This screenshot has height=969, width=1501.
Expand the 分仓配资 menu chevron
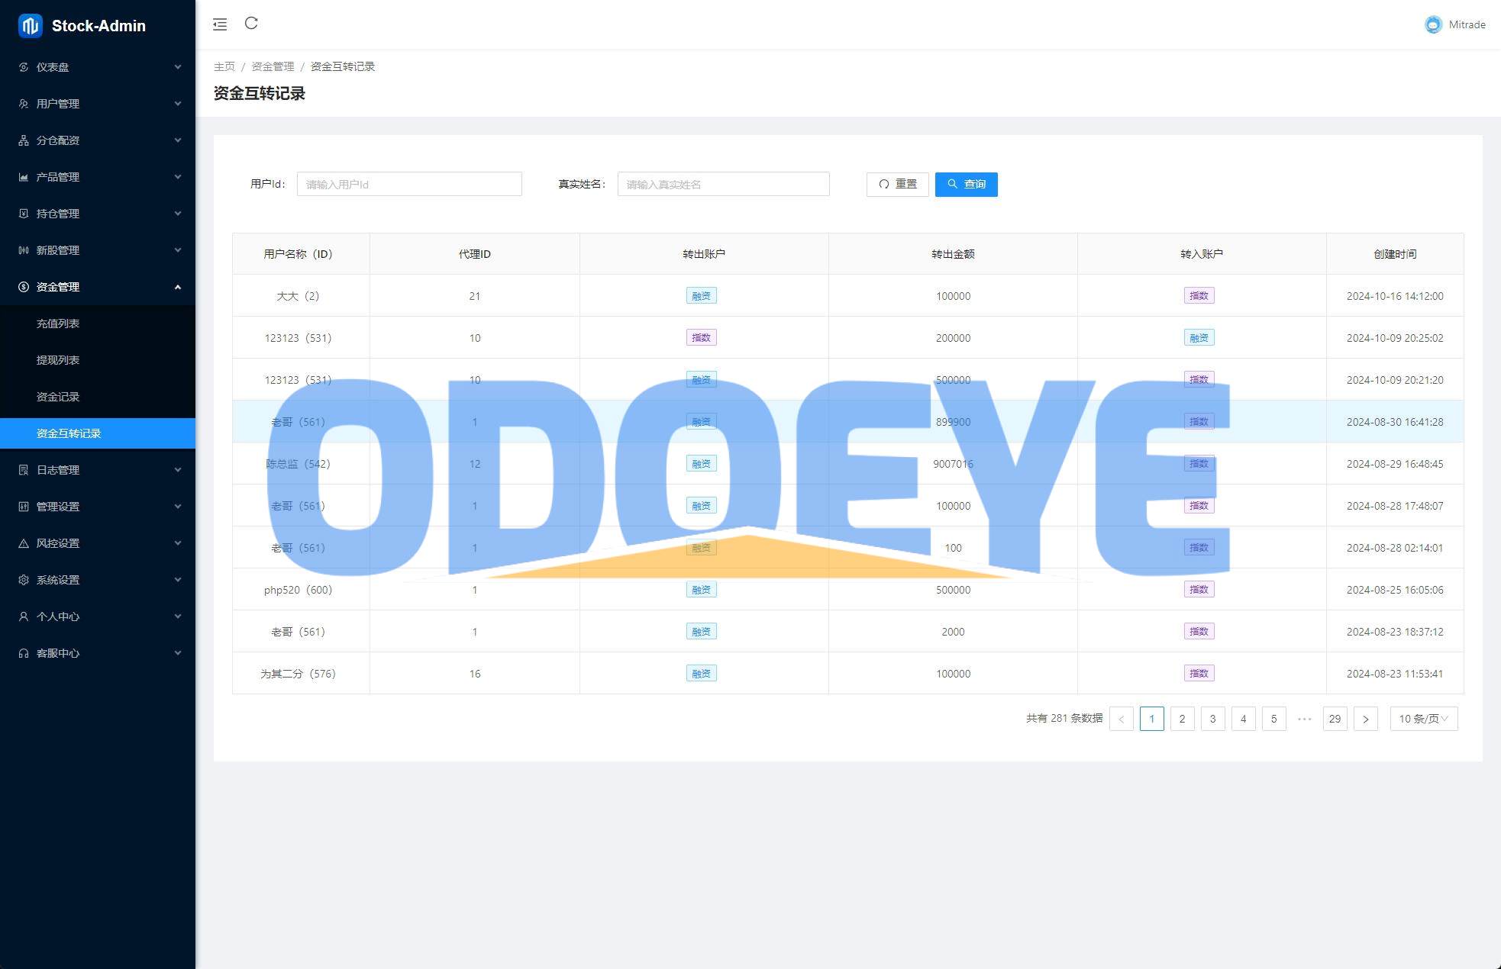tap(178, 140)
